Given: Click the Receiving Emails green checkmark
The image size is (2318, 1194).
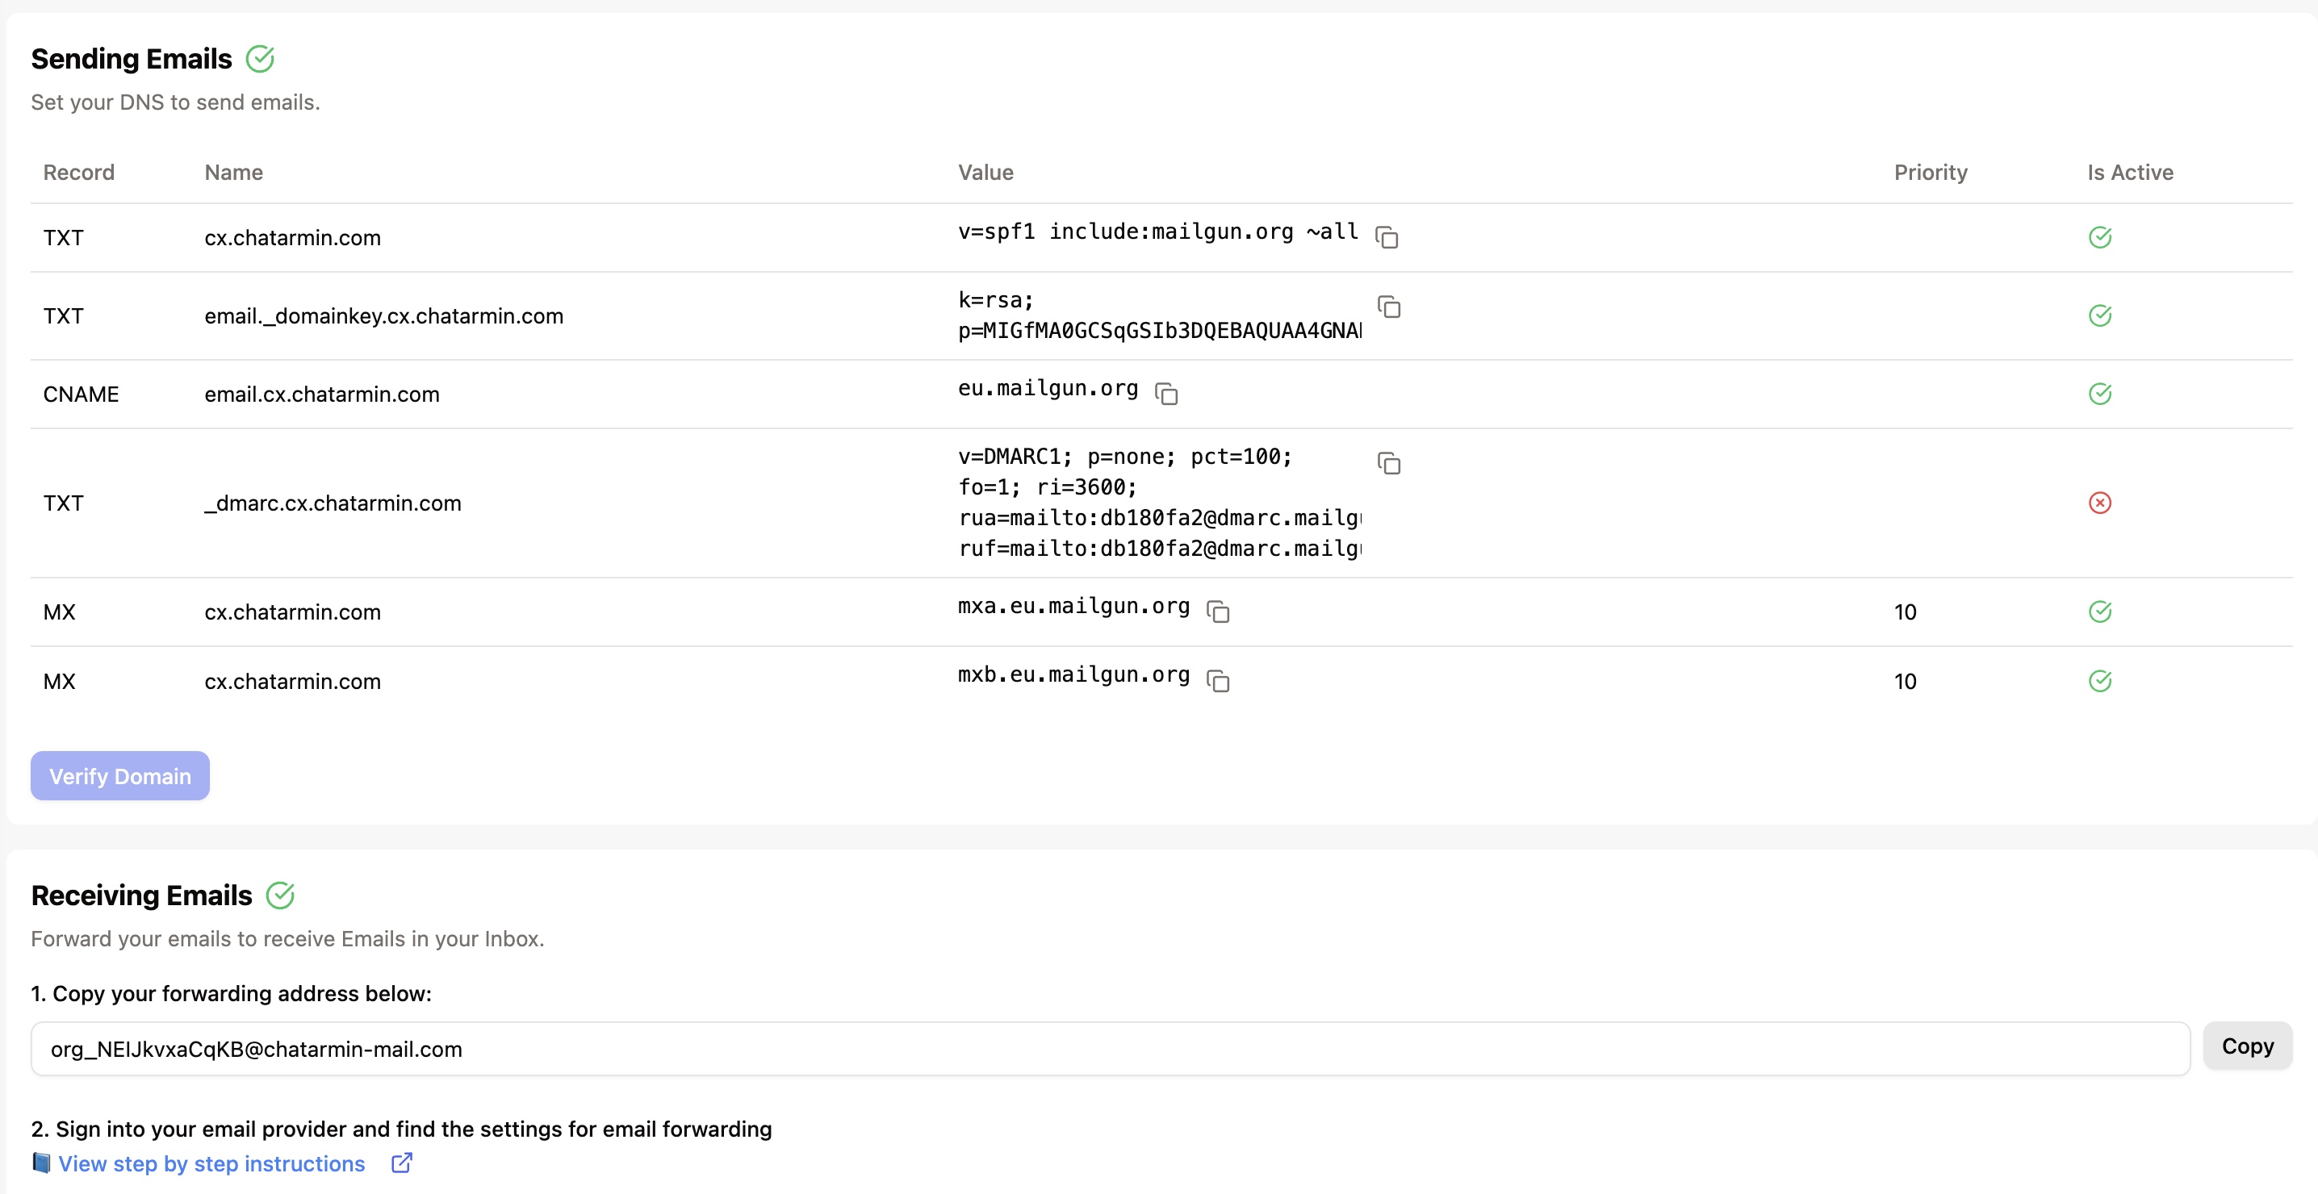Looking at the screenshot, I should click(281, 895).
